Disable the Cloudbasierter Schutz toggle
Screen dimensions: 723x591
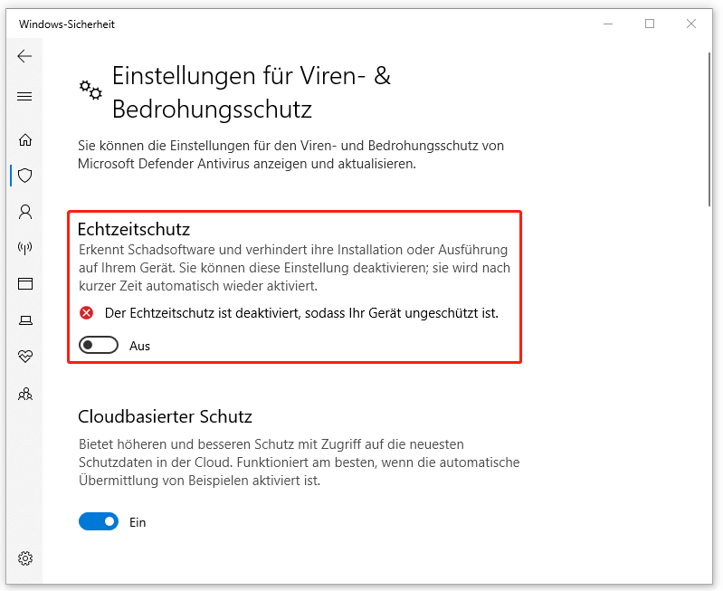click(x=99, y=521)
